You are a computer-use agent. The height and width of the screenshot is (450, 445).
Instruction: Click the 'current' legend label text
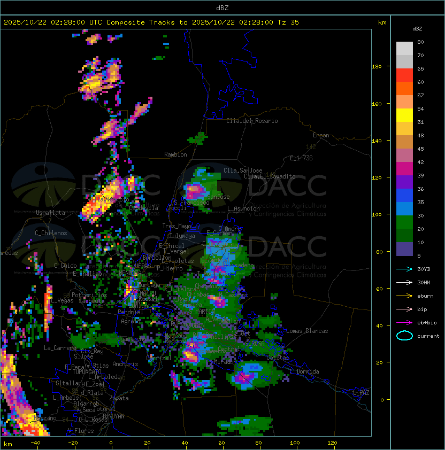pos(428,336)
